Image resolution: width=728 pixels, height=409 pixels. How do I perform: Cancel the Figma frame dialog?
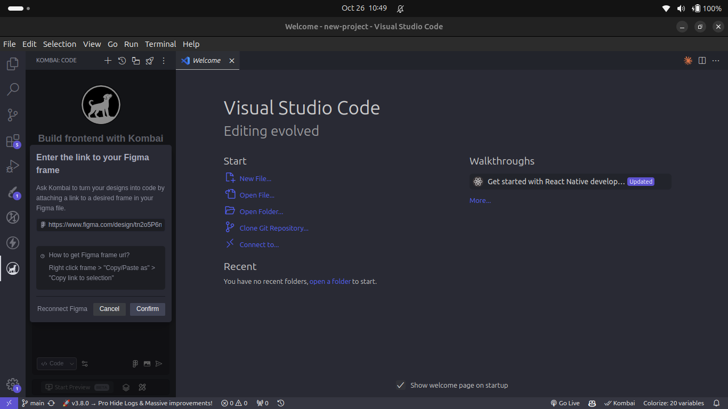coord(109,309)
